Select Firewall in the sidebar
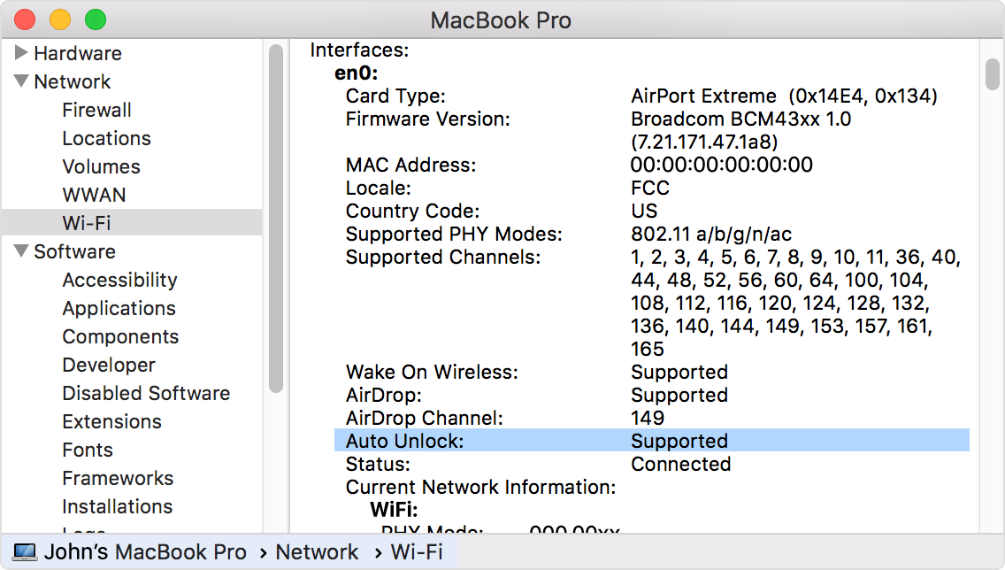 coord(96,110)
